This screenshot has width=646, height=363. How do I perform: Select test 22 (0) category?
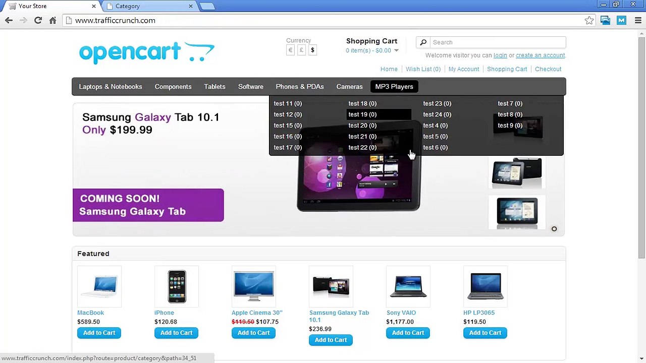click(362, 148)
